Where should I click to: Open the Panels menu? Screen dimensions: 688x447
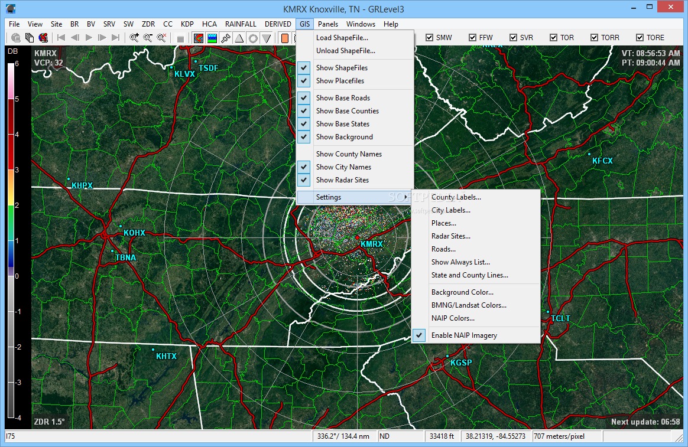click(x=328, y=24)
